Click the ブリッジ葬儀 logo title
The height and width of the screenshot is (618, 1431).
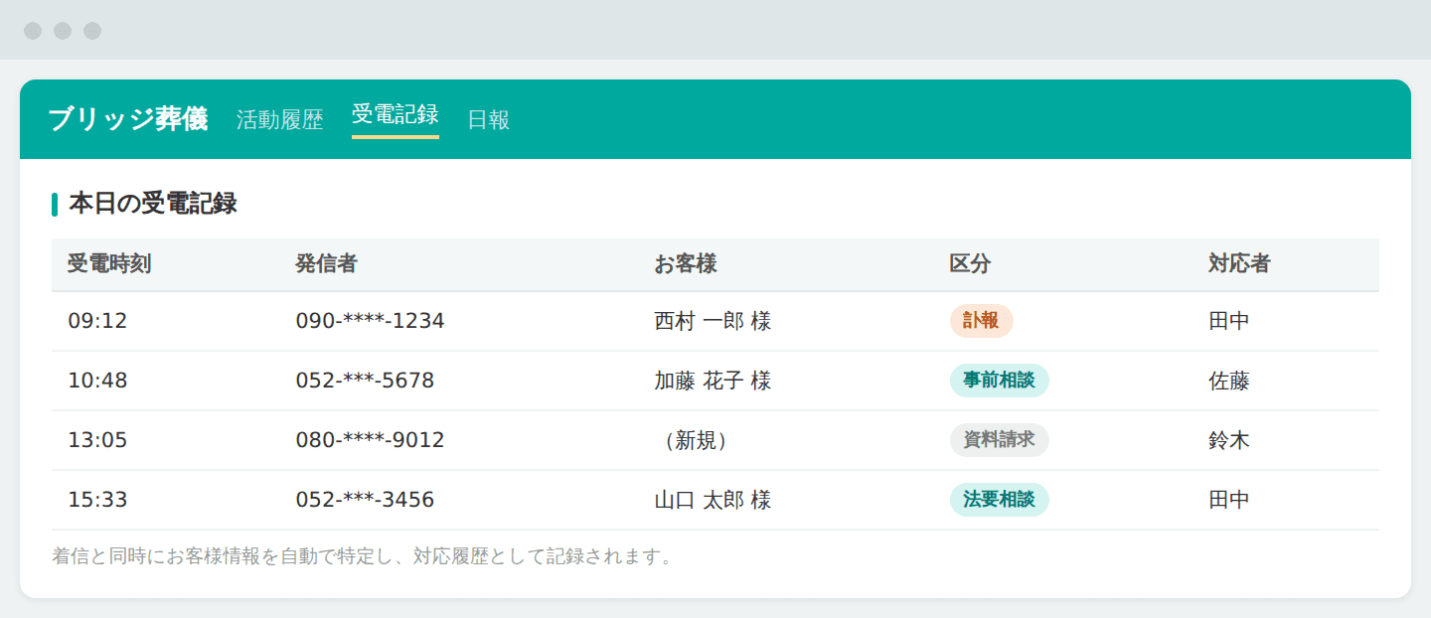click(x=128, y=119)
